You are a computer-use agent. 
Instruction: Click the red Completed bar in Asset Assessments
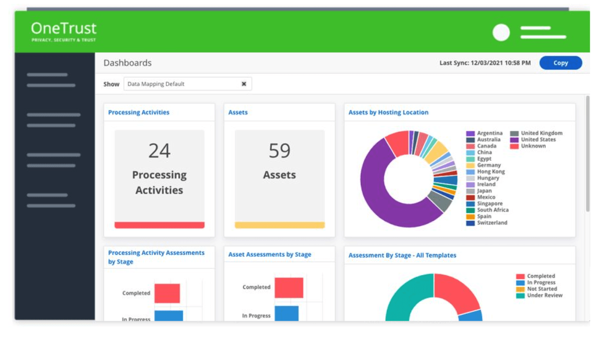(x=289, y=288)
